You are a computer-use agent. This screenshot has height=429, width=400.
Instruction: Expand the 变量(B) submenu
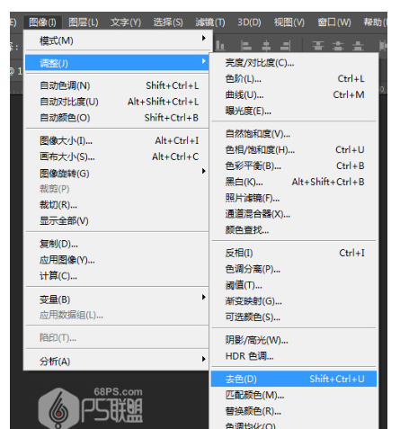click(117, 299)
